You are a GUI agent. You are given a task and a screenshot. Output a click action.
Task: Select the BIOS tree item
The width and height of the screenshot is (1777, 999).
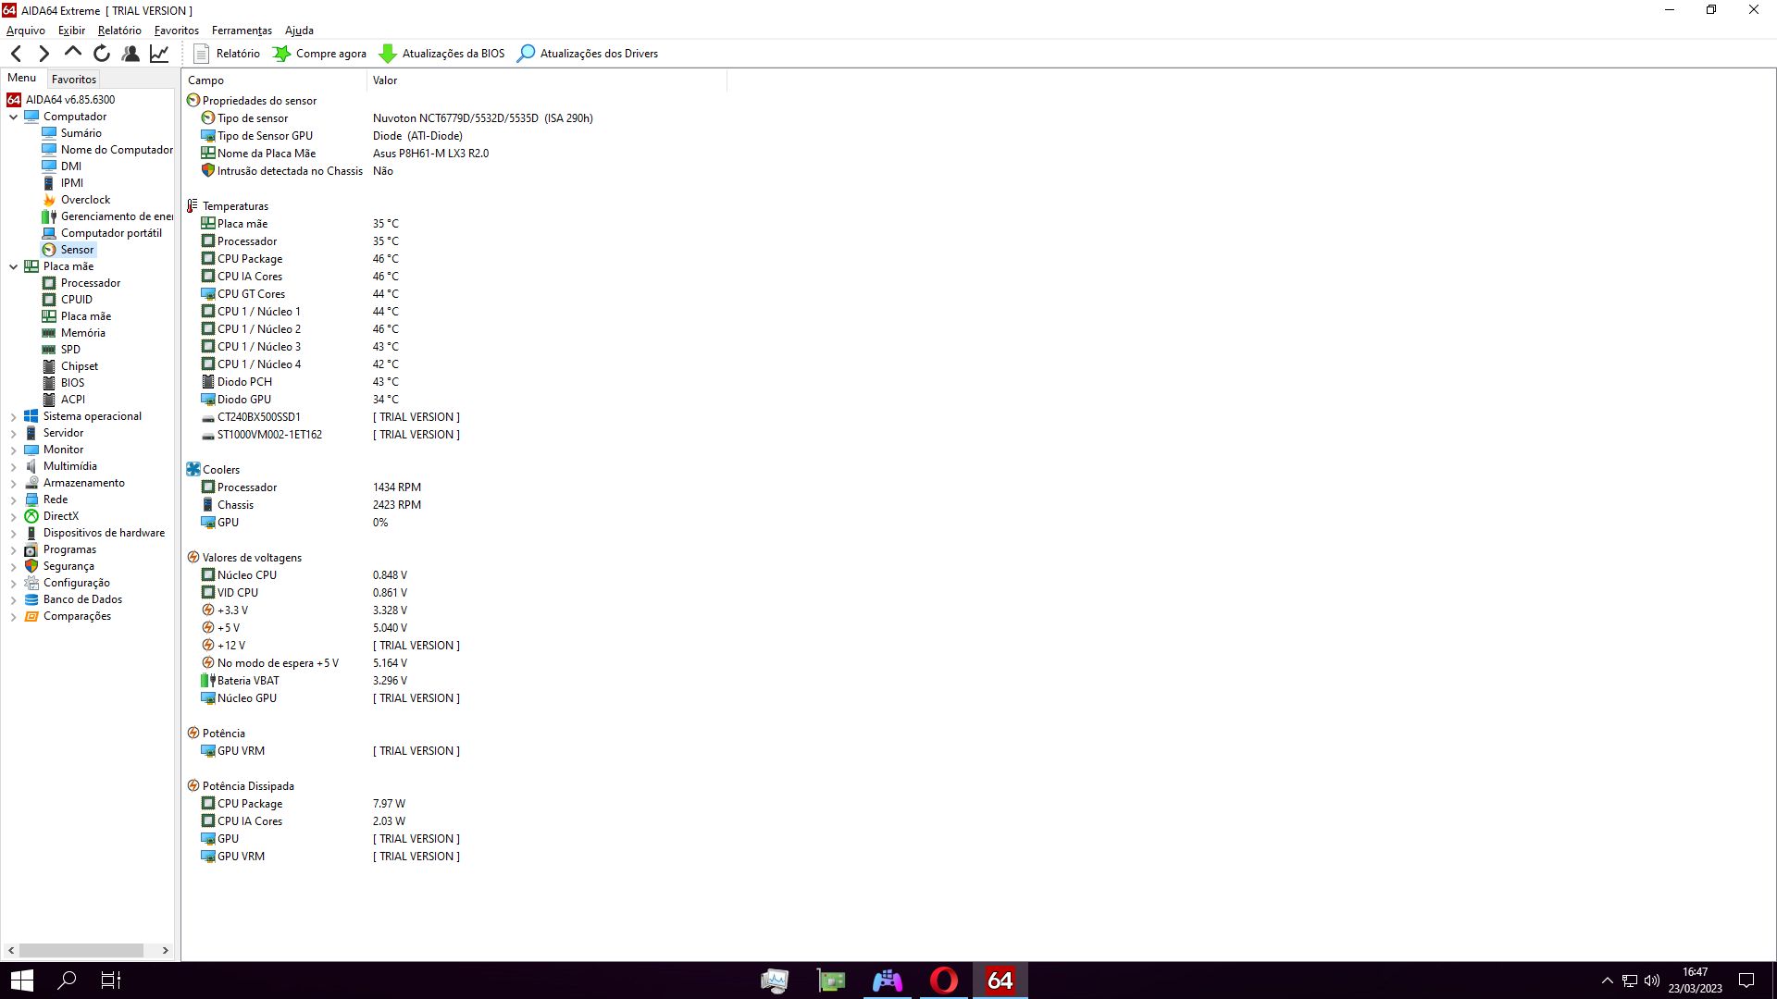(72, 383)
